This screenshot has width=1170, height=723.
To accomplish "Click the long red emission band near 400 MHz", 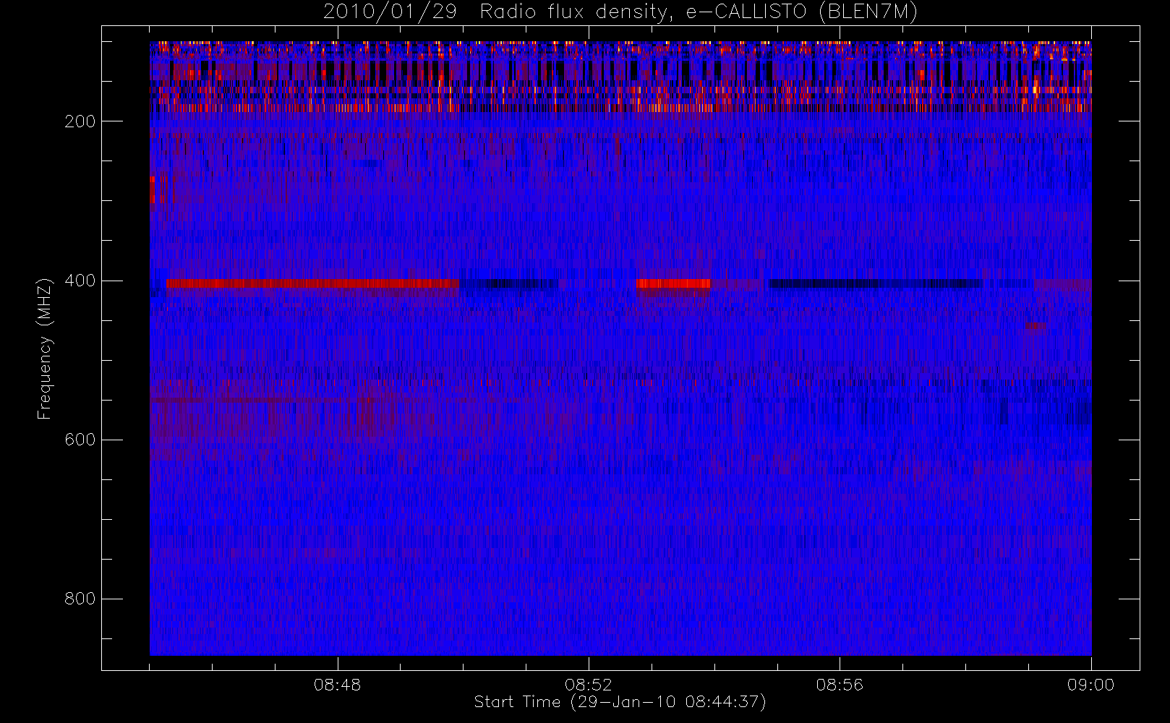I will point(312,283).
